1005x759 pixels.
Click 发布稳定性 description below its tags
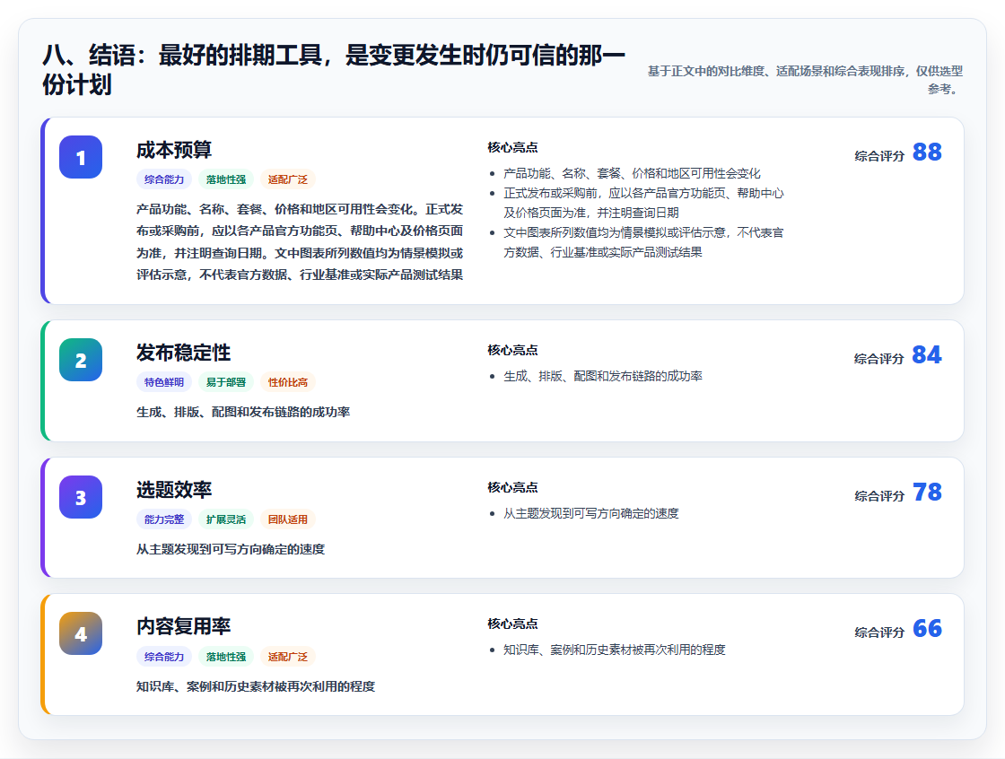click(x=243, y=412)
